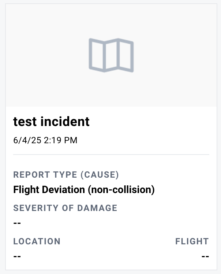Click the empty location value dashes
Image resolution: width=221 pixels, height=274 pixels.
[17, 256]
